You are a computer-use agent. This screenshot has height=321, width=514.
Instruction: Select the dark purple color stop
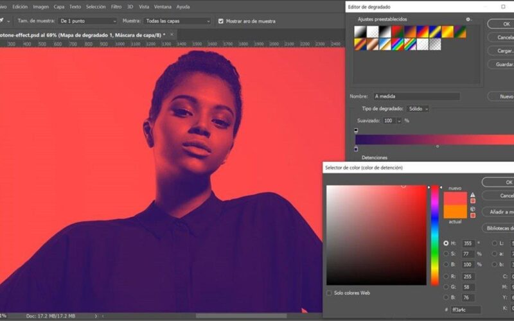point(356,148)
